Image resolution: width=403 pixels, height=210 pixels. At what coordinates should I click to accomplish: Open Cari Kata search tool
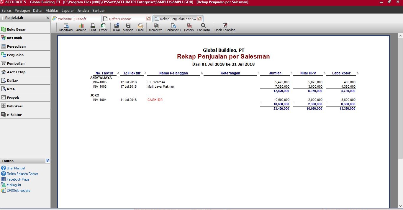tap(203, 28)
